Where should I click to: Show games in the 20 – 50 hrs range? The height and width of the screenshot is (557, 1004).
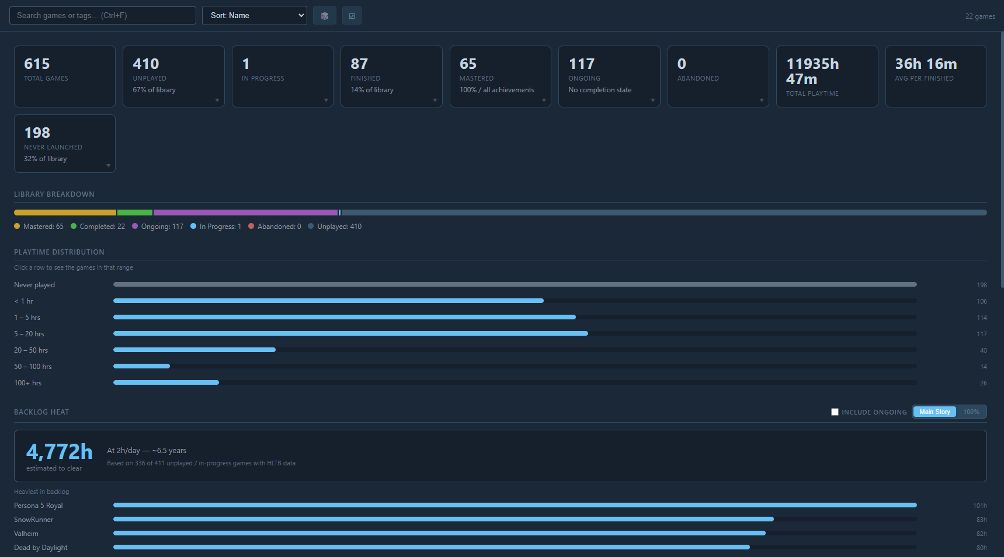pyautogui.click(x=501, y=350)
